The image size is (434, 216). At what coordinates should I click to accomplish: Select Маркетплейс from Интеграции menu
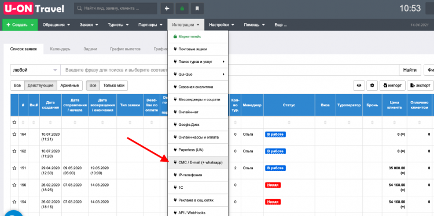pyautogui.click(x=198, y=36)
